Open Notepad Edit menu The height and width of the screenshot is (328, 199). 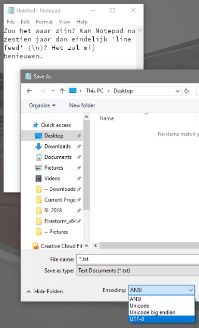(25, 22)
